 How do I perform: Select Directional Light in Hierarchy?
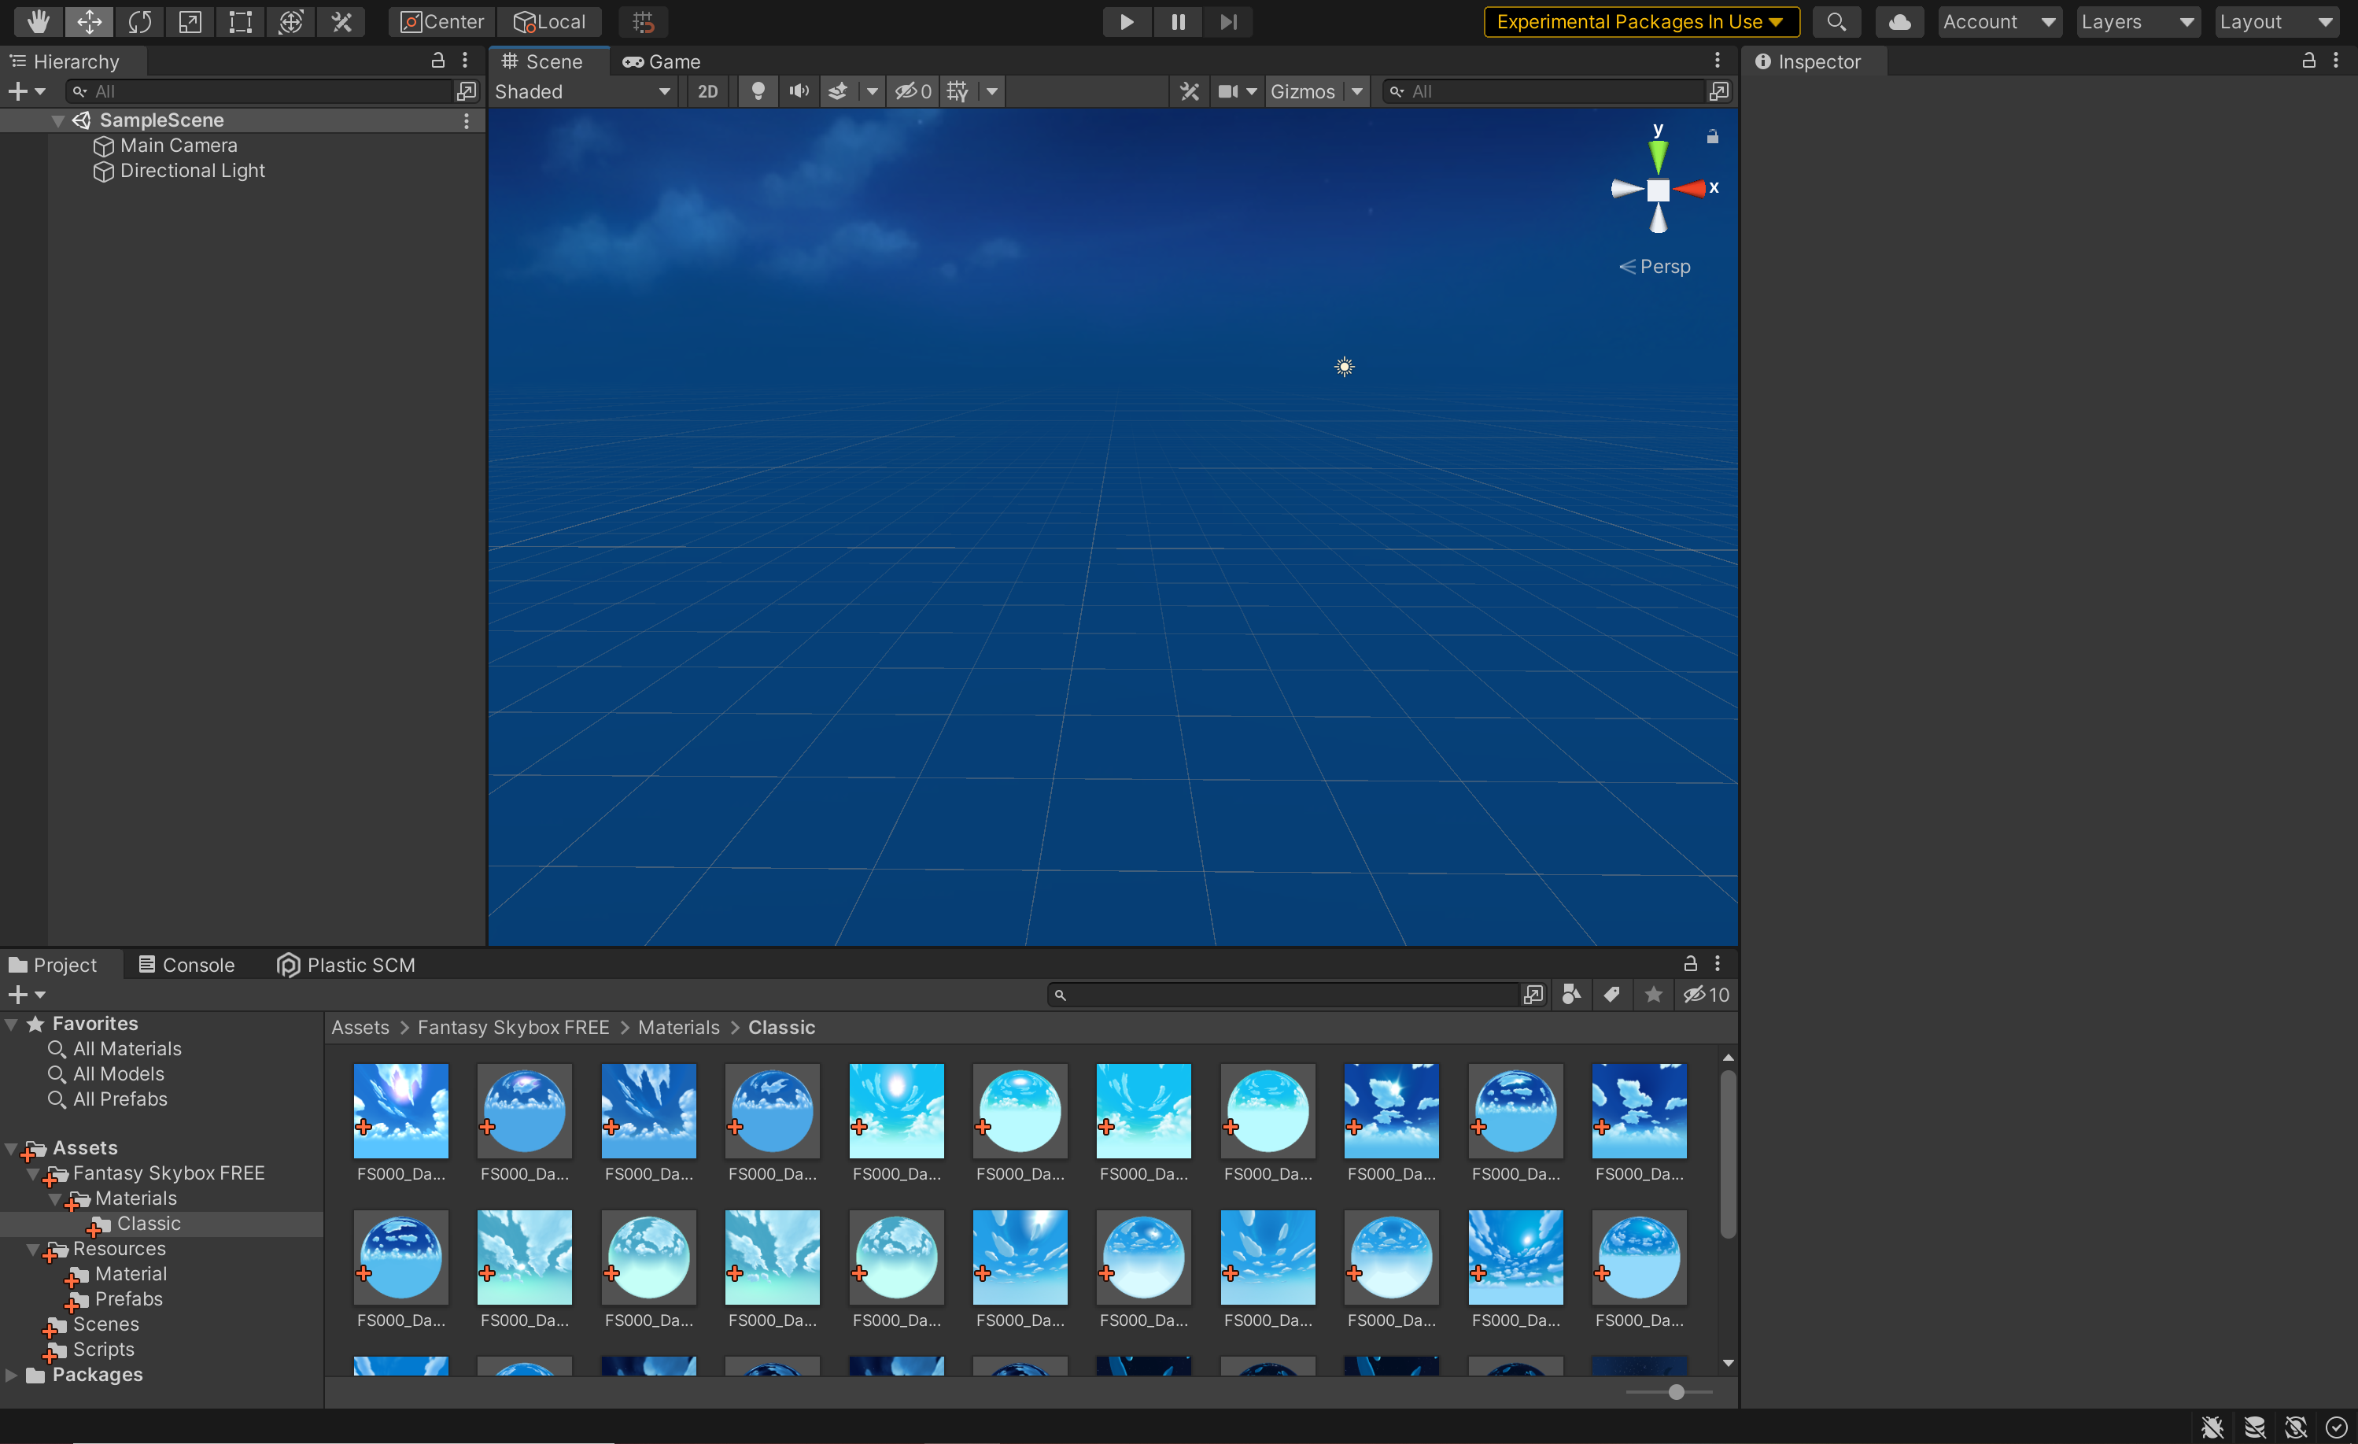192,170
